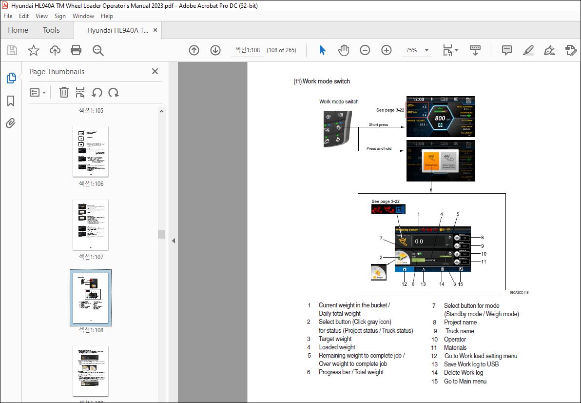Zoom out with minus button
Viewport: 581px width, 403px height.
pyautogui.click(x=365, y=50)
